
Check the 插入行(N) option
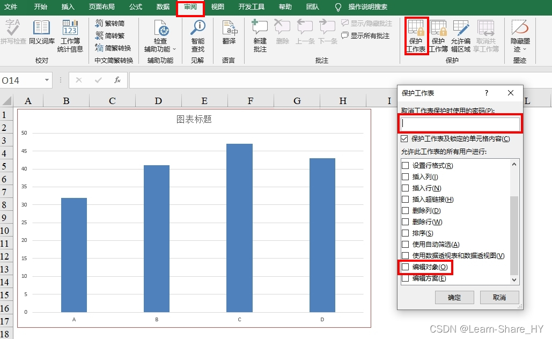click(x=406, y=188)
